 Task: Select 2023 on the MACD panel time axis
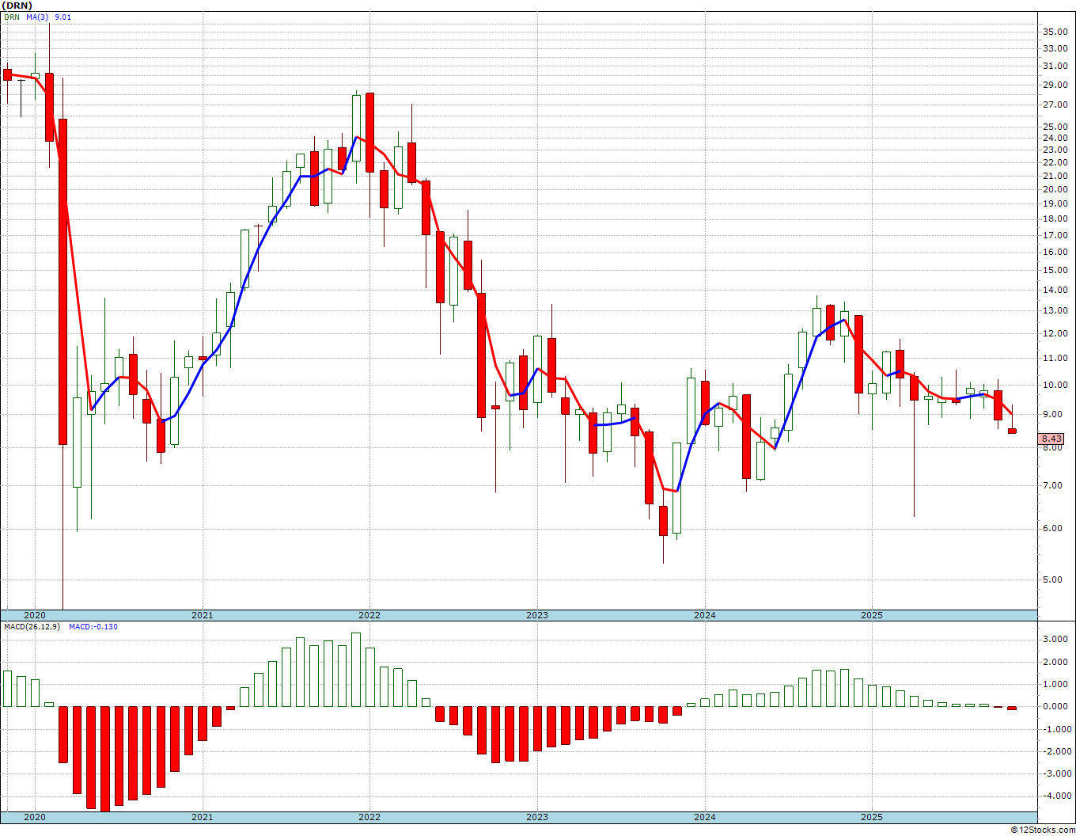537,817
